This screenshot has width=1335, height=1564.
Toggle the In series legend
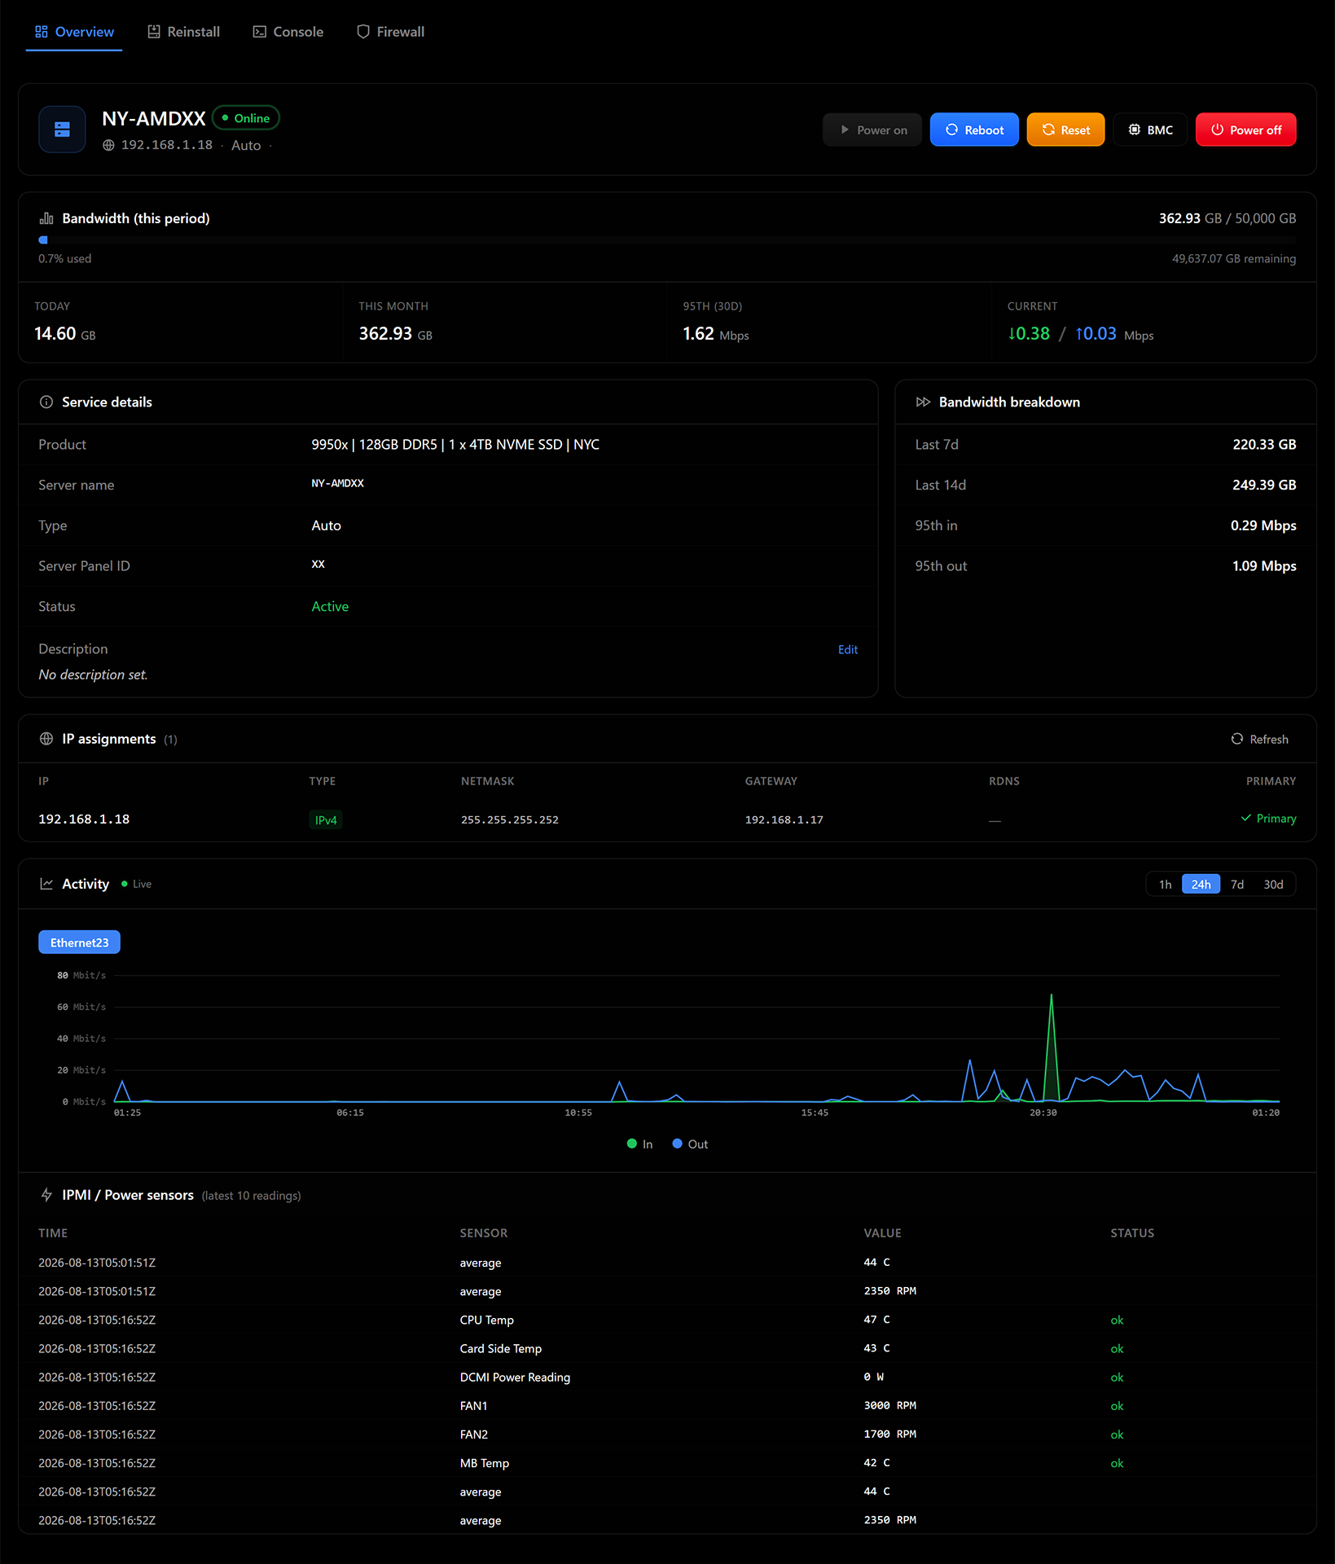click(x=639, y=1144)
